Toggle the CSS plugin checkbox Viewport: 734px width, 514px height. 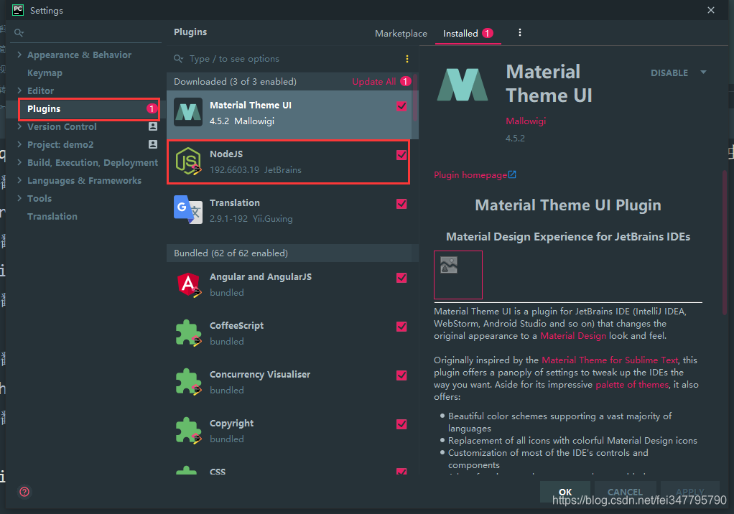tap(401, 472)
